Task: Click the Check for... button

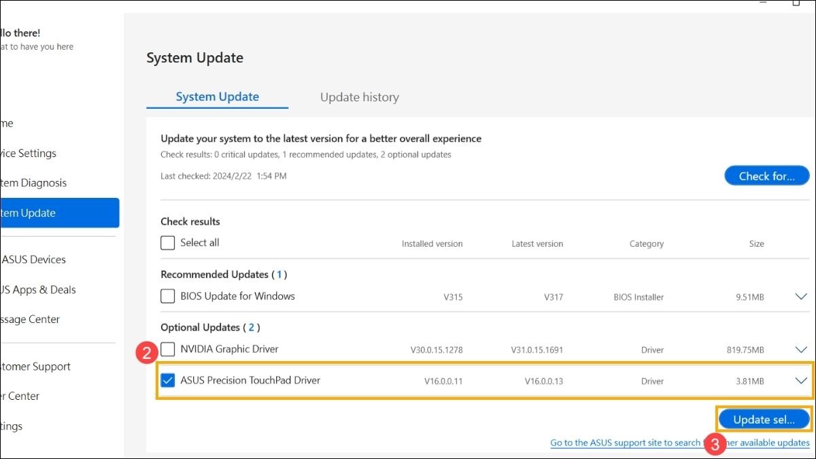Action: (x=767, y=176)
